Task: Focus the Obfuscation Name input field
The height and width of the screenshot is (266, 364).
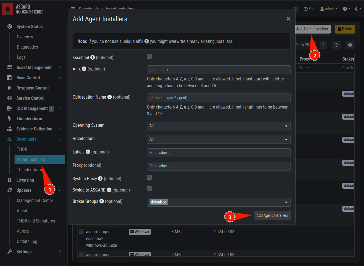Action: pos(219,98)
